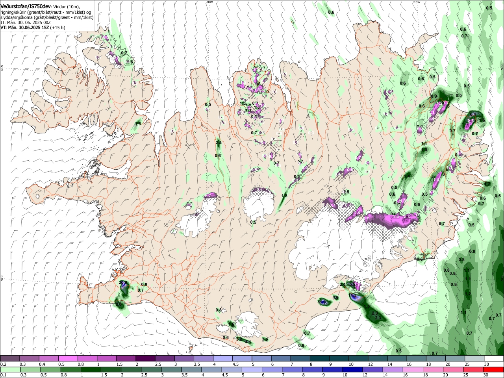Select the slate 6 swatch in top legend row
The image size is (504, 378).
tap(281, 359)
